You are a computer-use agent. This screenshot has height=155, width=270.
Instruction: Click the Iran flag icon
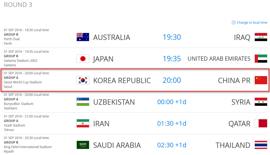tap(83, 123)
